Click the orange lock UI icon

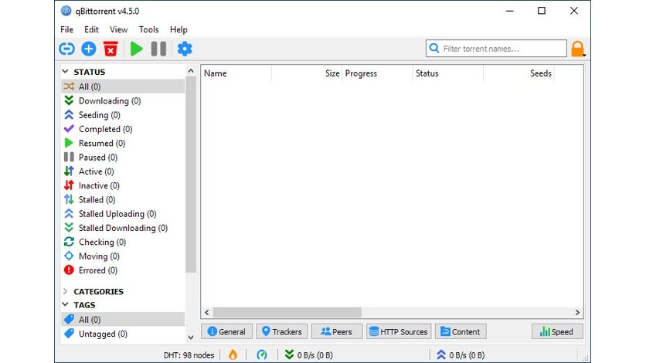click(577, 49)
